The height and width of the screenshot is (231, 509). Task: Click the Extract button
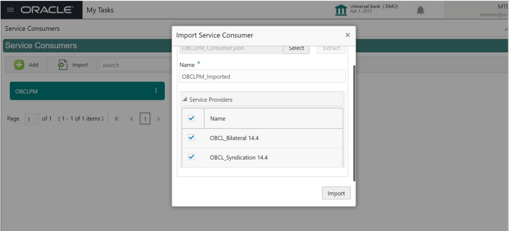332,48
